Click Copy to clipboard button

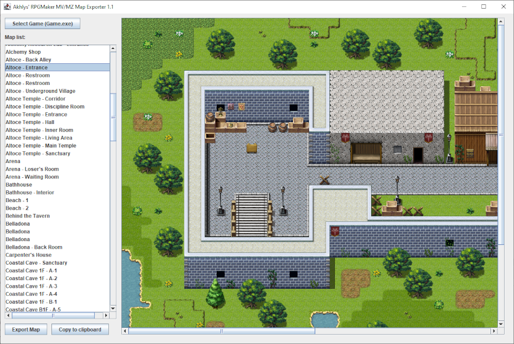(x=80, y=330)
